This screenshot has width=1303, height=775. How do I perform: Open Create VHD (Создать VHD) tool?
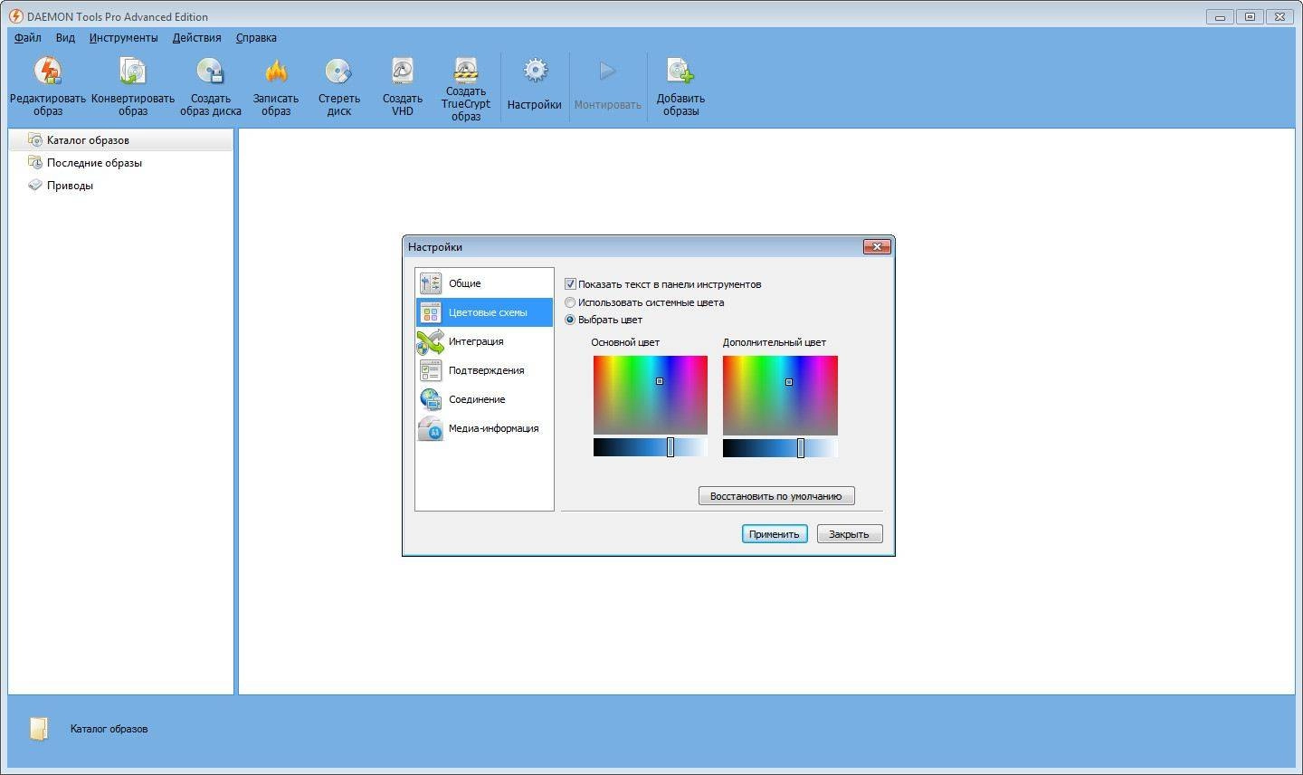point(402,71)
